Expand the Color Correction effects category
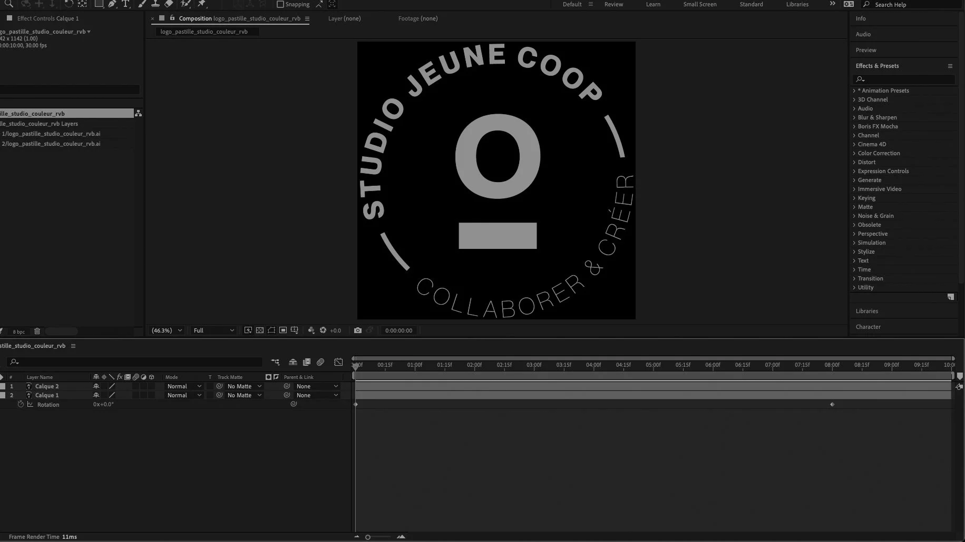The width and height of the screenshot is (965, 542). 854,153
